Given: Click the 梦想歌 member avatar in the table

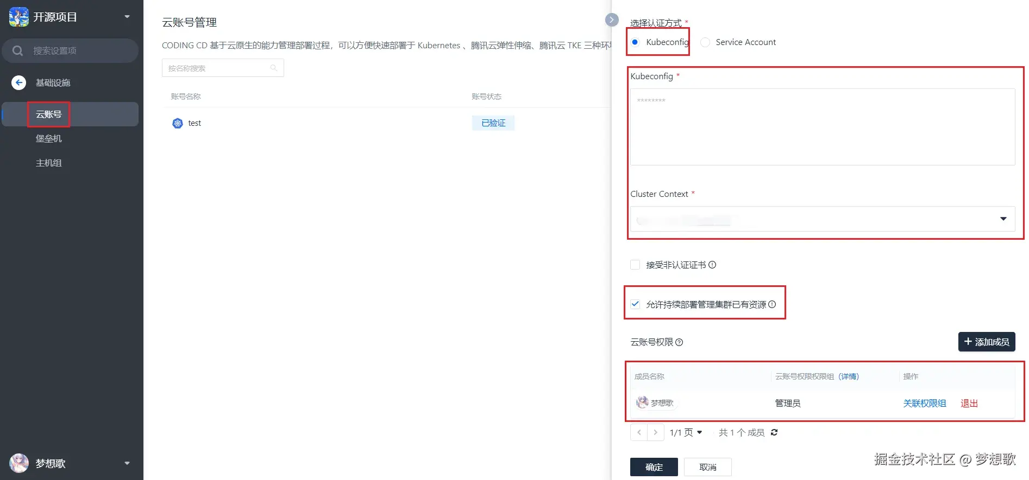Looking at the screenshot, I should [x=642, y=402].
